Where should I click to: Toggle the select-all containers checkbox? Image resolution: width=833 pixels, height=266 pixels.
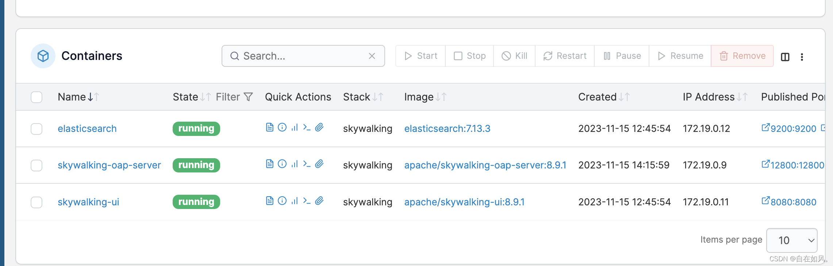[x=37, y=97]
